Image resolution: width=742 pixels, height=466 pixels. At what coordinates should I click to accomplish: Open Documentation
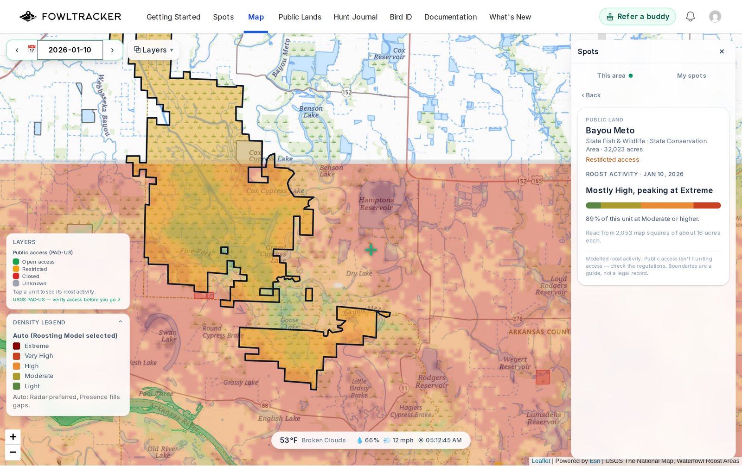pyautogui.click(x=450, y=17)
